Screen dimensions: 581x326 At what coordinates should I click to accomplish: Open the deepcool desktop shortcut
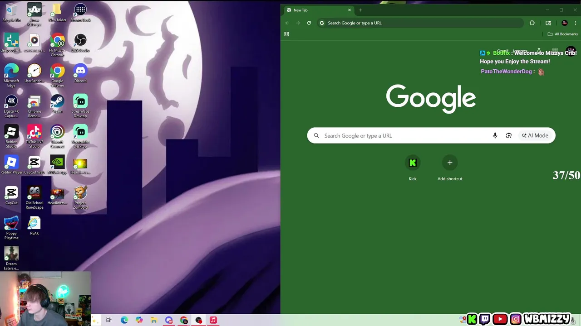[x=11, y=43]
